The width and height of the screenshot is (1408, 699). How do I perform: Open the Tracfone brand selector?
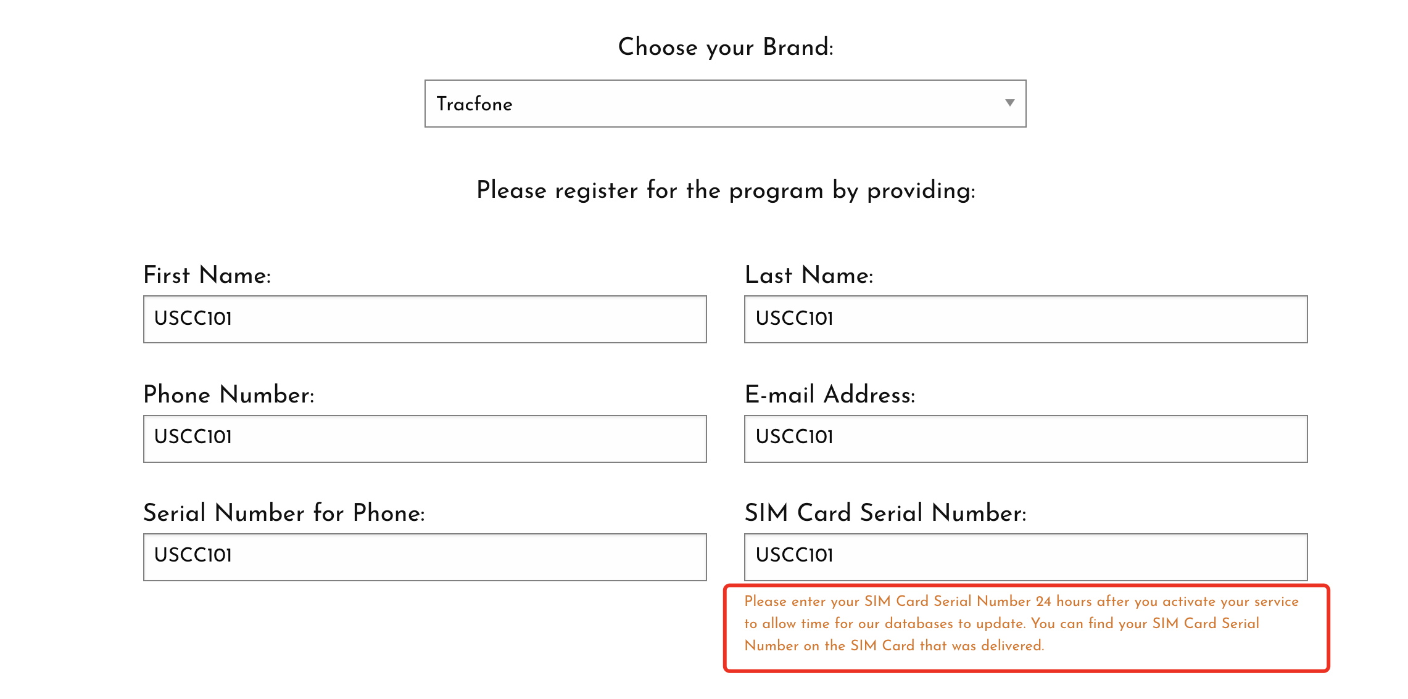[724, 104]
